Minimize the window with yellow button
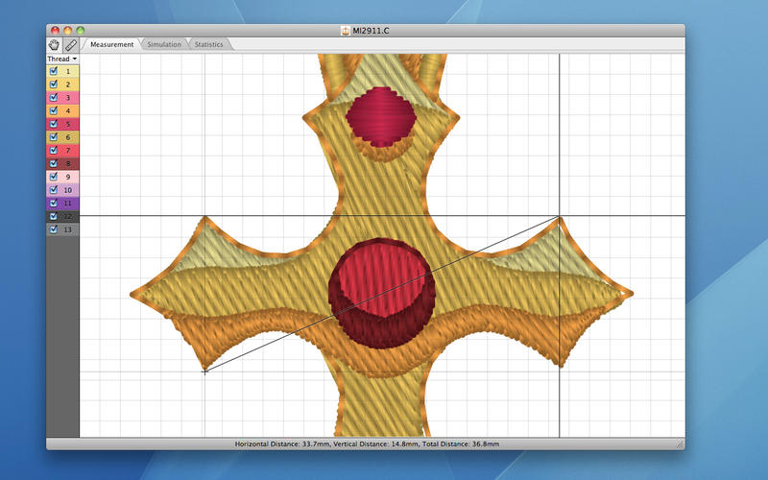768x480 pixels. [x=68, y=31]
